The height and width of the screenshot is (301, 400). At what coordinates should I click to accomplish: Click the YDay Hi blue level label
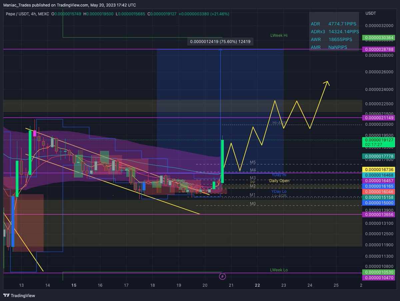(x=279, y=175)
